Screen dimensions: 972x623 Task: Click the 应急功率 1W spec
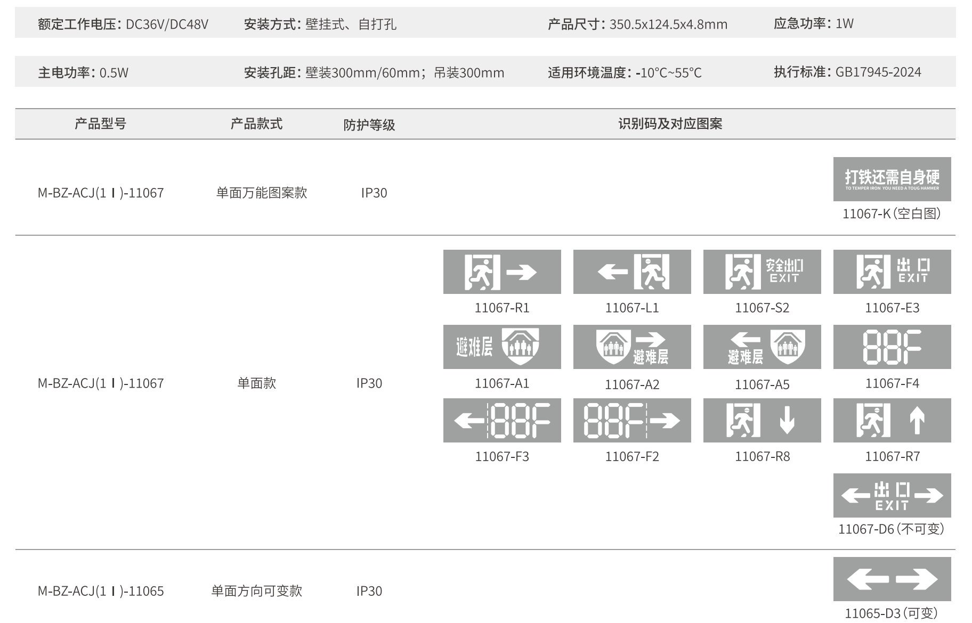(x=814, y=23)
